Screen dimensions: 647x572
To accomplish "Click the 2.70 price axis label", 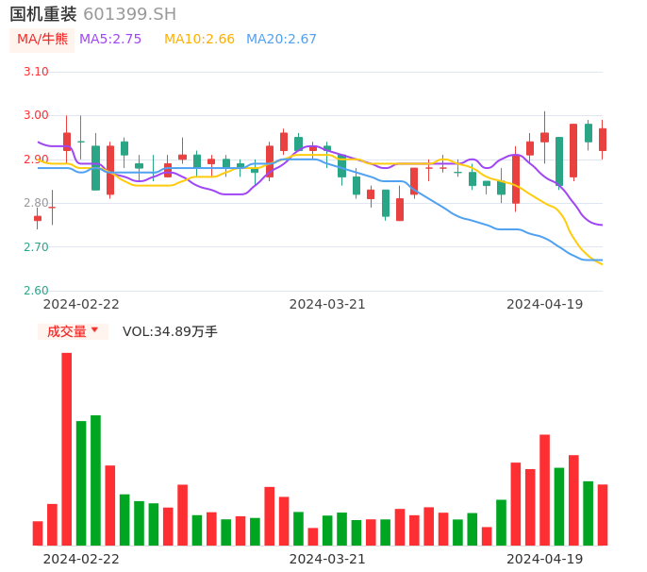I will pos(36,247).
